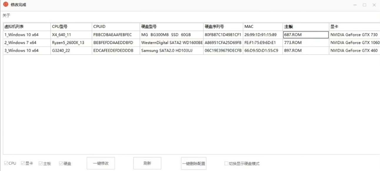Viewport: 380px width, 171px height.
Task: Select the 687.ROM motherboard input field
Action: pyautogui.click(x=306, y=35)
